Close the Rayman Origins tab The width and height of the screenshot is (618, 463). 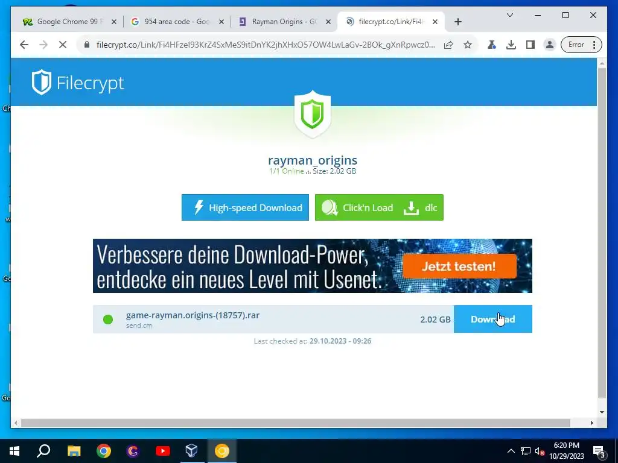(328, 22)
